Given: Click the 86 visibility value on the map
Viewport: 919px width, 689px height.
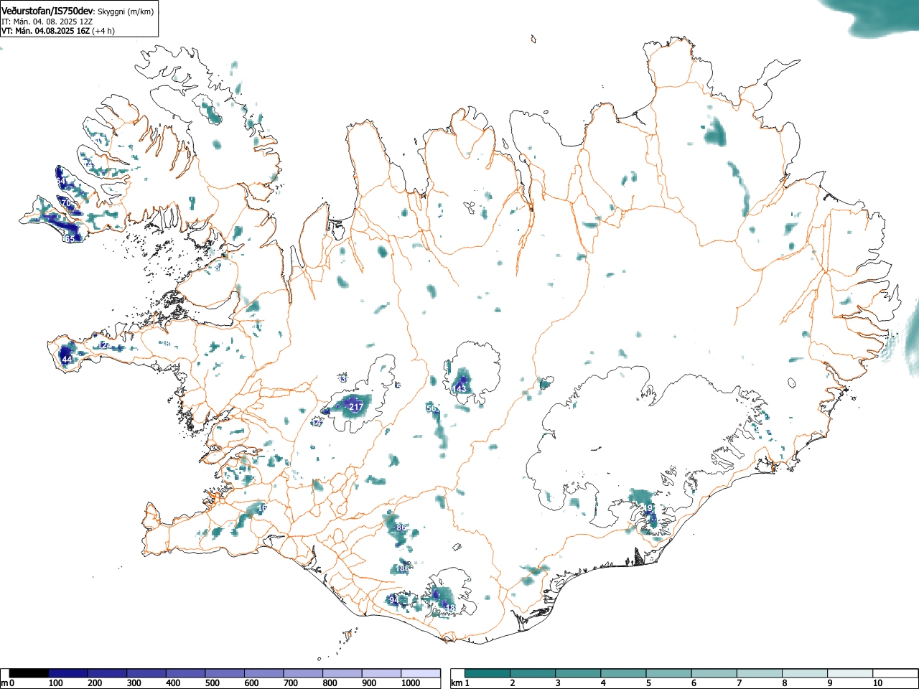Looking at the screenshot, I should 401,528.
